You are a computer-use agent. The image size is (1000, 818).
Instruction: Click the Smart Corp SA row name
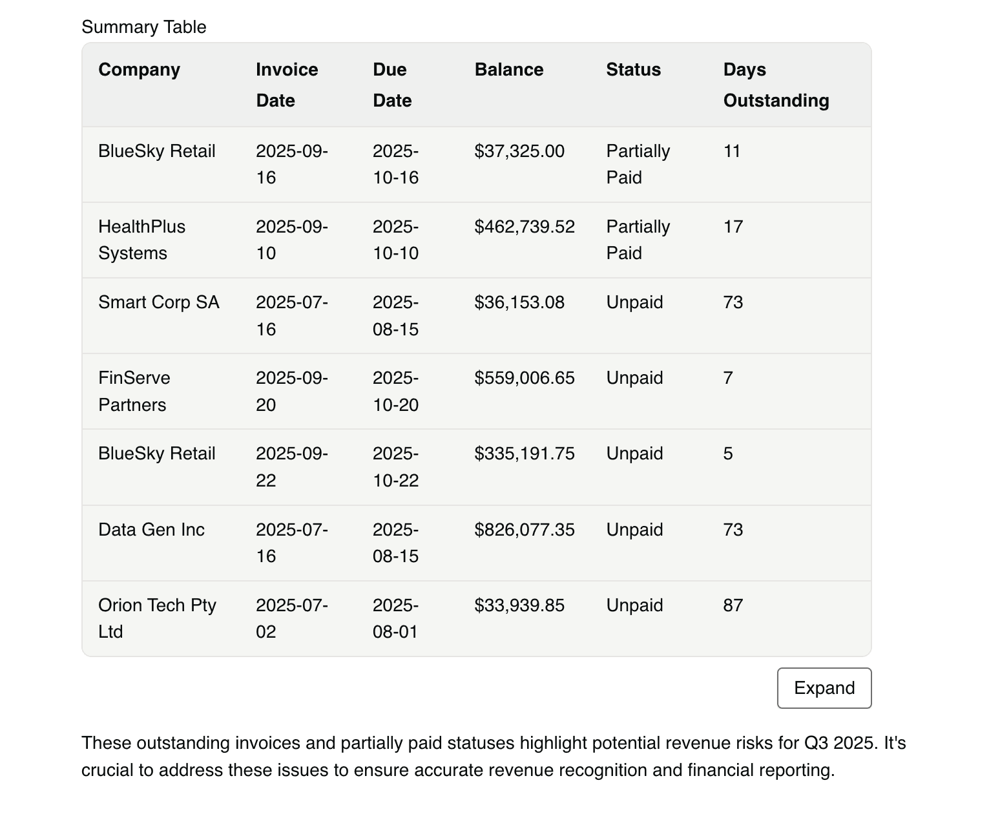coord(159,302)
